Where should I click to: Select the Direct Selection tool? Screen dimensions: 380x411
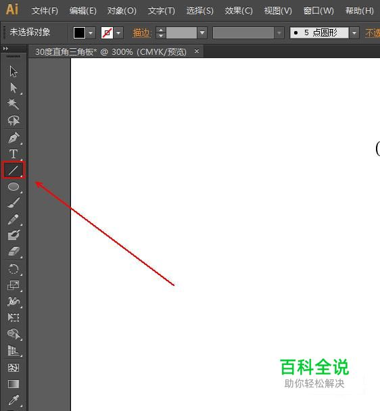pyautogui.click(x=14, y=88)
